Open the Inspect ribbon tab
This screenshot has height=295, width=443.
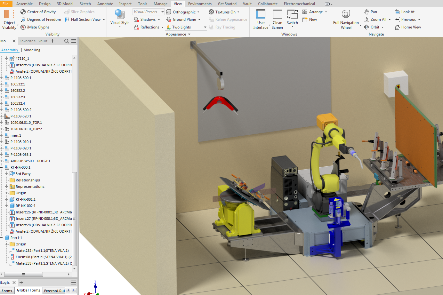coord(125,4)
